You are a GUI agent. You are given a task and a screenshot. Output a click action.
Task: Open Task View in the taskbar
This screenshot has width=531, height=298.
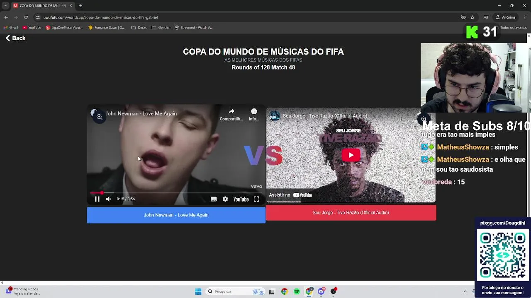272,292
